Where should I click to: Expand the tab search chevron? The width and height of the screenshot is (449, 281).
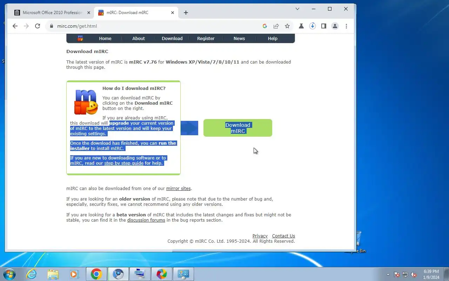(x=297, y=9)
